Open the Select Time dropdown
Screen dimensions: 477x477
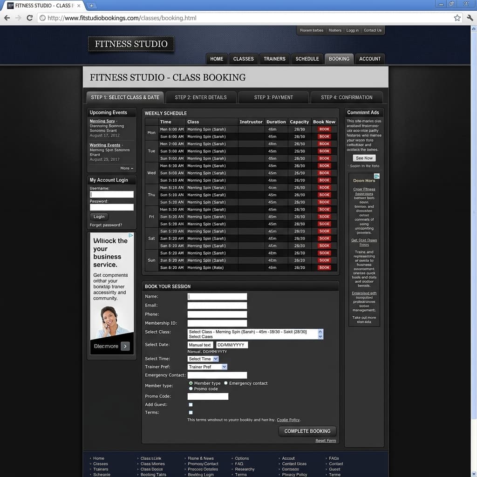tap(203, 359)
